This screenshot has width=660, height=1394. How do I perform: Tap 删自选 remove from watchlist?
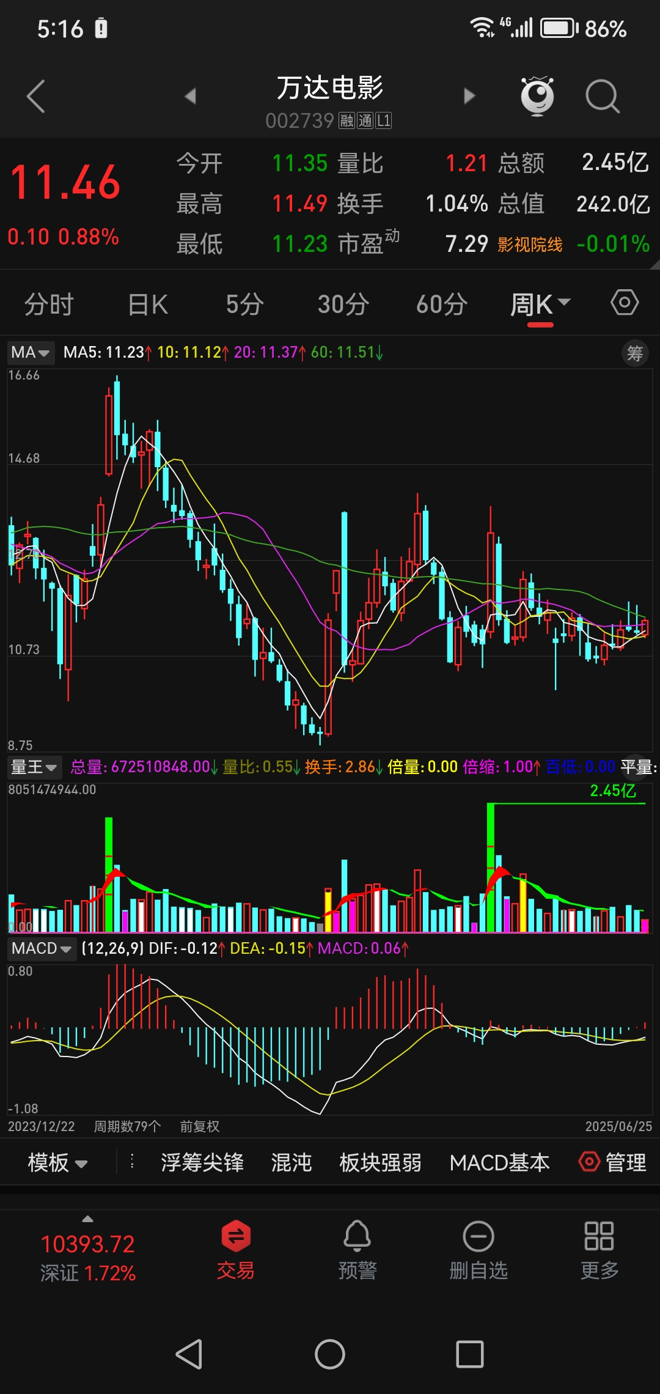(479, 1250)
